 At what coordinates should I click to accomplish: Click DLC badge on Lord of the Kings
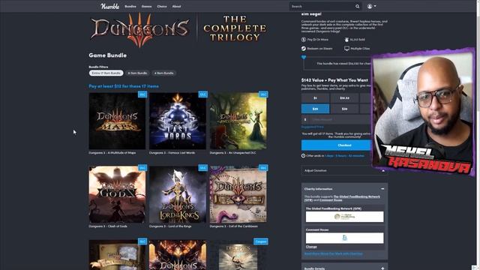point(203,168)
